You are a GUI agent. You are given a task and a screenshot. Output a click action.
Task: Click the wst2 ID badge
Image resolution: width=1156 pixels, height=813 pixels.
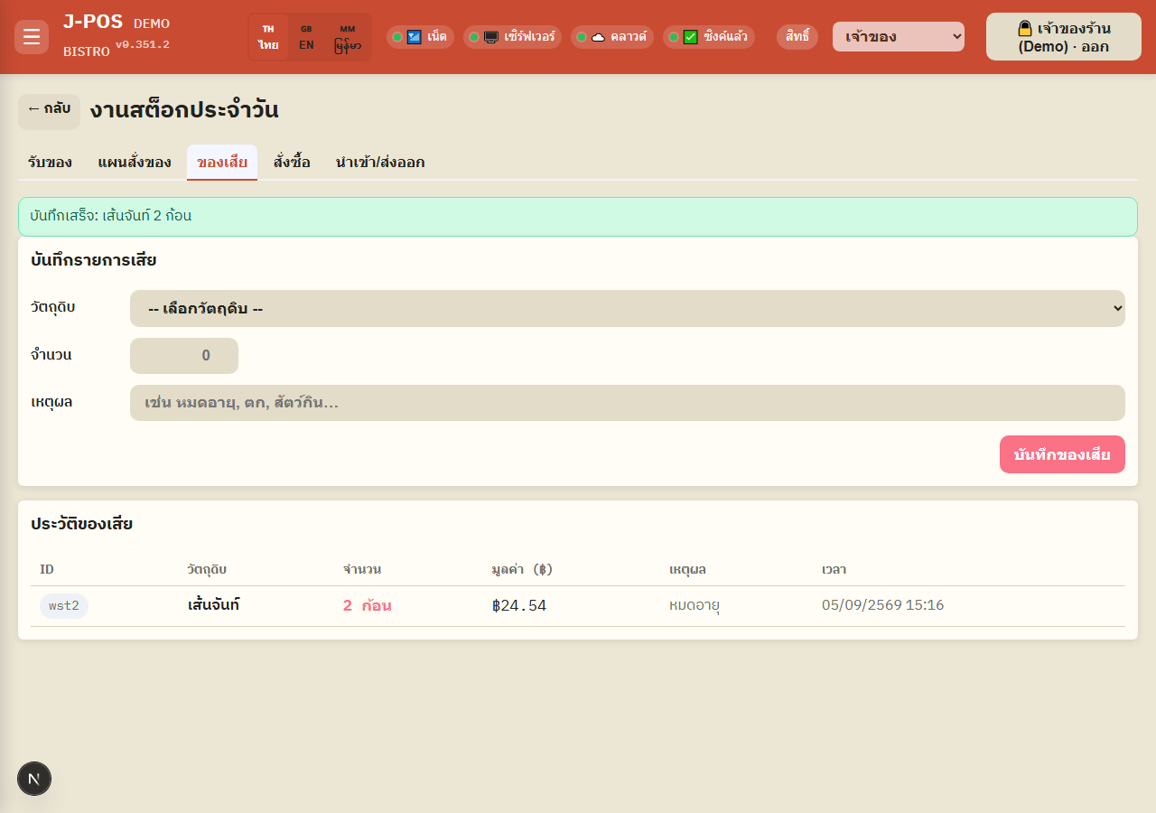click(64, 606)
